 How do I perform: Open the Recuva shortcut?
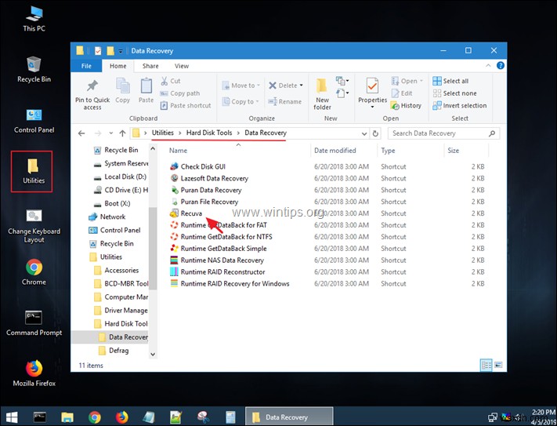[x=191, y=213]
